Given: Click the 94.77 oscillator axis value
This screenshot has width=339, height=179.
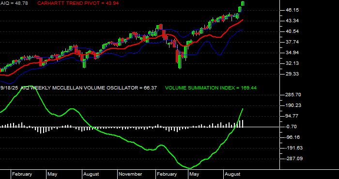Looking at the screenshot, I should (292, 116).
